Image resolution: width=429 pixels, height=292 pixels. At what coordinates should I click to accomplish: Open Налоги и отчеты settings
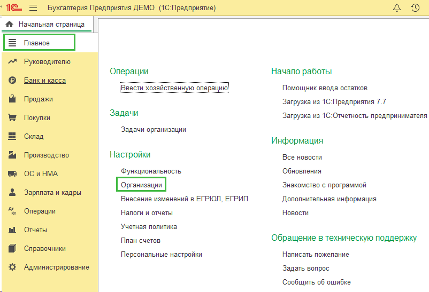coord(147,213)
